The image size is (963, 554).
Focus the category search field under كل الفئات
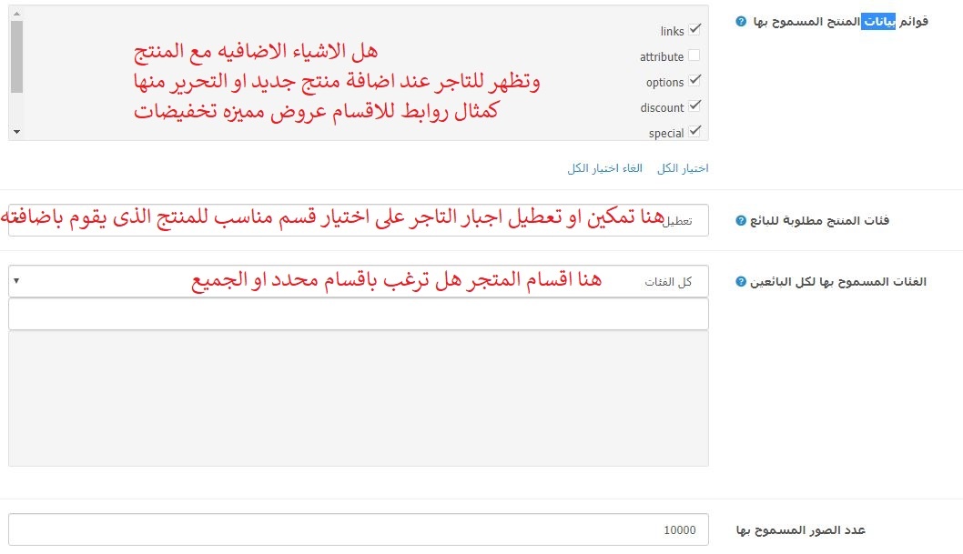(x=358, y=314)
